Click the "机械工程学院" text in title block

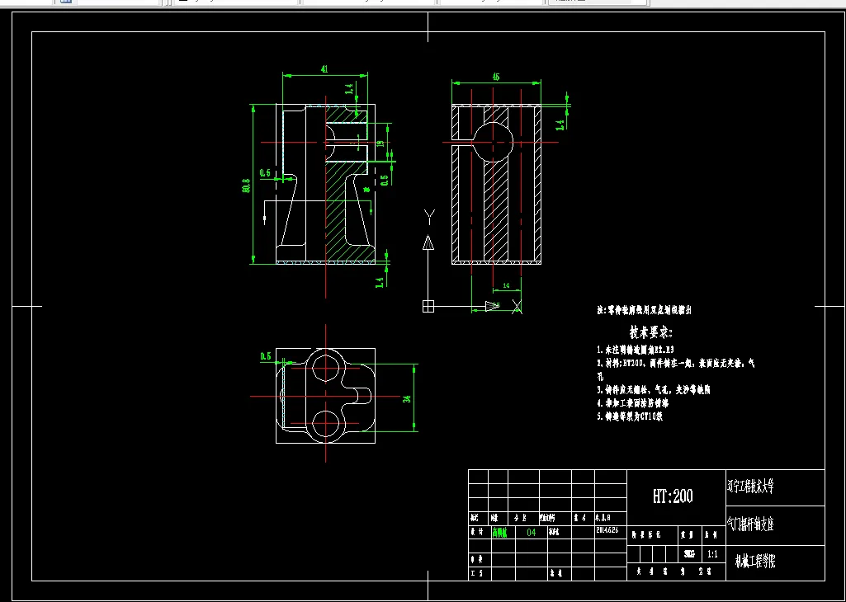coord(755,562)
